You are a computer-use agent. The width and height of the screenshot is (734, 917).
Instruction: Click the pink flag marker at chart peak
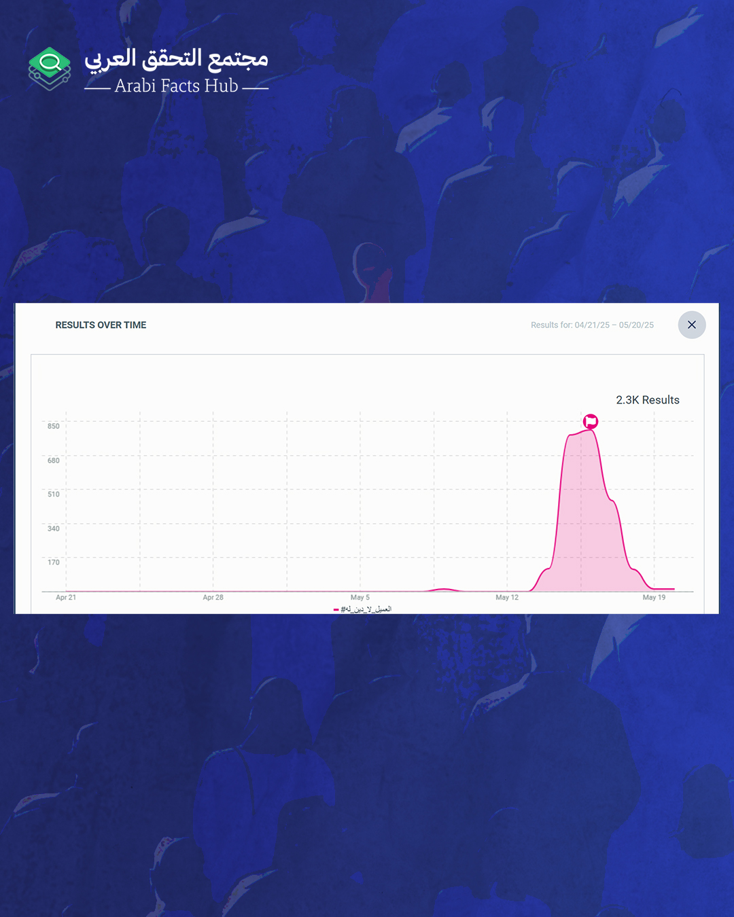pyautogui.click(x=591, y=422)
